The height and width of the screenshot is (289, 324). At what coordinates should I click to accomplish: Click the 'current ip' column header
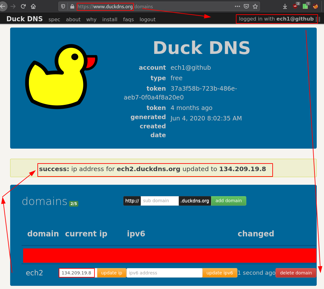(86, 234)
